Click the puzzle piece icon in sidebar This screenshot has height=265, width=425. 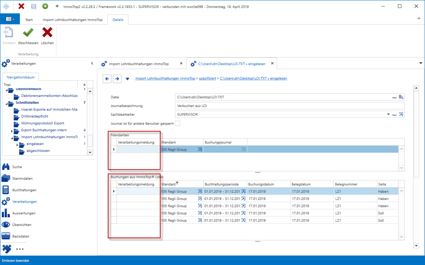pos(7,249)
